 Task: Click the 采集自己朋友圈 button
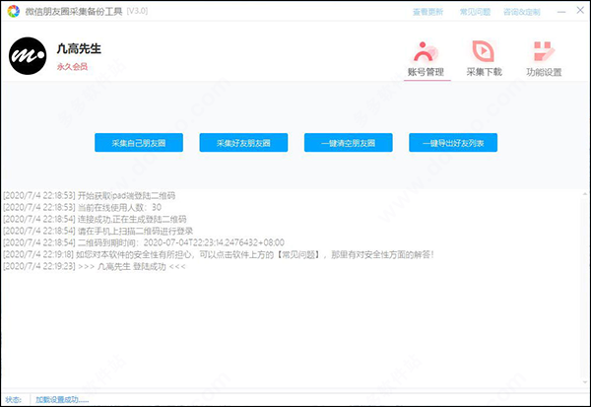pyautogui.click(x=139, y=143)
